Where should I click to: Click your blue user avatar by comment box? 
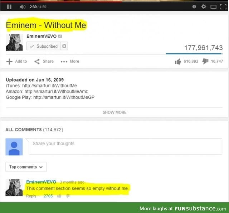tap(14, 147)
